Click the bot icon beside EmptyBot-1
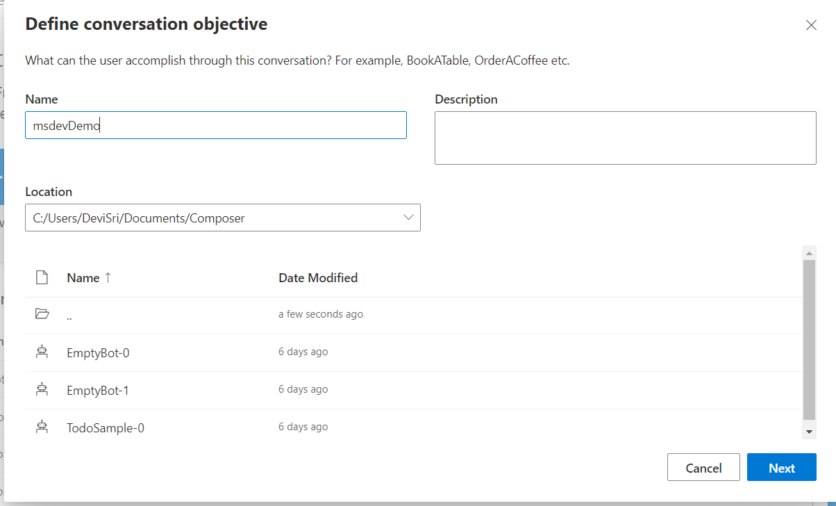 (x=42, y=390)
